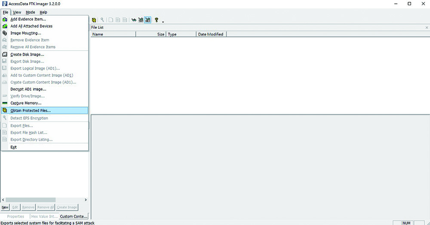Open help via the question mark icon

click(157, 20)
